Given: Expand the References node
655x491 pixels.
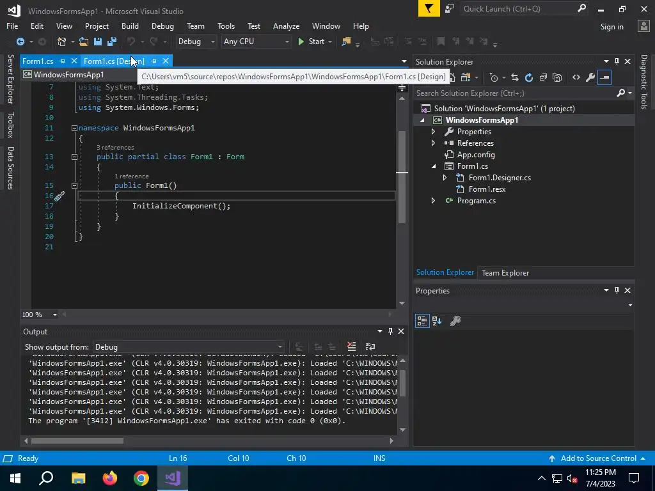Looking at the screenshot, I should [433, 143].
